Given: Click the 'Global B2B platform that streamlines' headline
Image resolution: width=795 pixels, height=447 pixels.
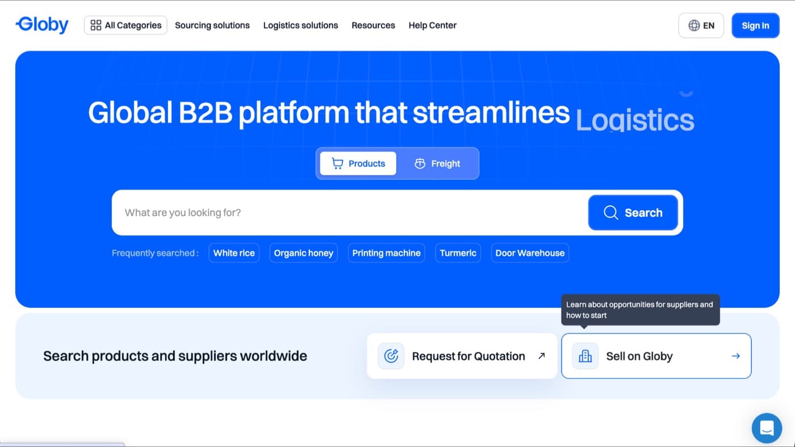Looking at the screenshot, I should 329,112.
